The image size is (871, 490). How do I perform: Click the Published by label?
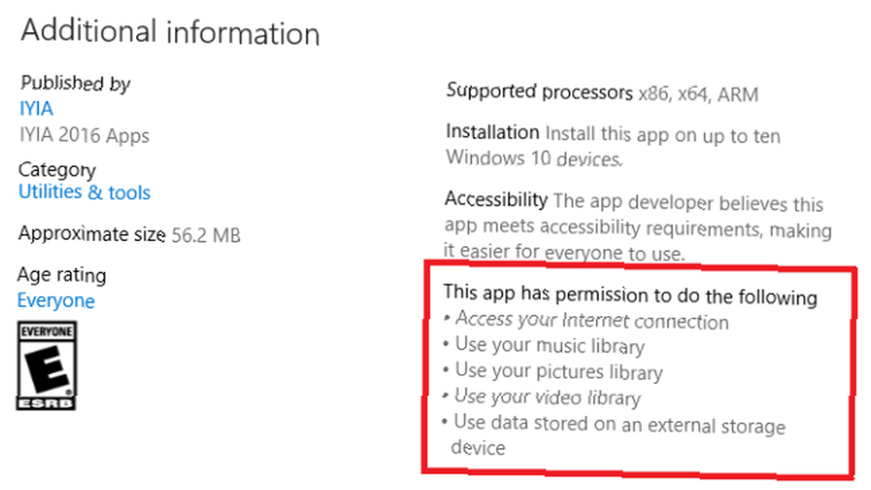tap(76, 84)
